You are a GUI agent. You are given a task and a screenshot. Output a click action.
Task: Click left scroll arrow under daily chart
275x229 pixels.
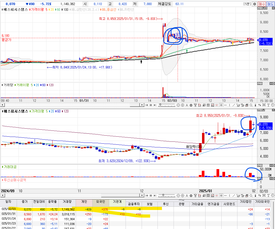(x=2, y=195)
